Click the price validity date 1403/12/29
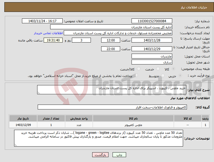Image resolution: width=214 pixels, height=162 pixels. pyautogui.click(x=152, y=49)
